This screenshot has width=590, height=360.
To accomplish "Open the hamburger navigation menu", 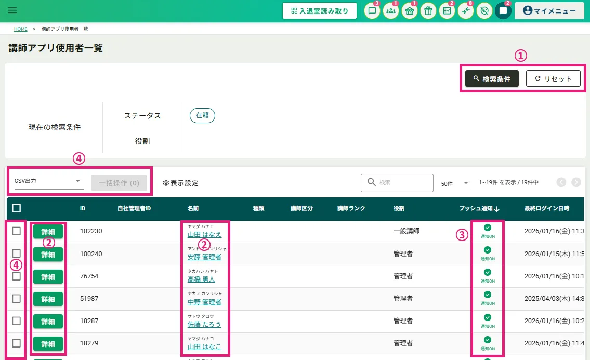I will (x=12, y=10).
